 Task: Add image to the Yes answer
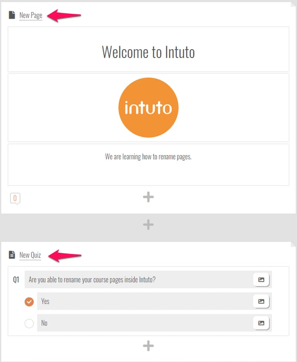[261, 301]
